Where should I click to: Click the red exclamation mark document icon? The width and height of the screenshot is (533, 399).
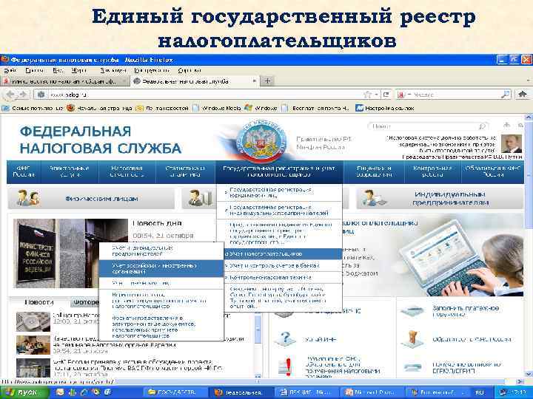[x=286, y=367]
